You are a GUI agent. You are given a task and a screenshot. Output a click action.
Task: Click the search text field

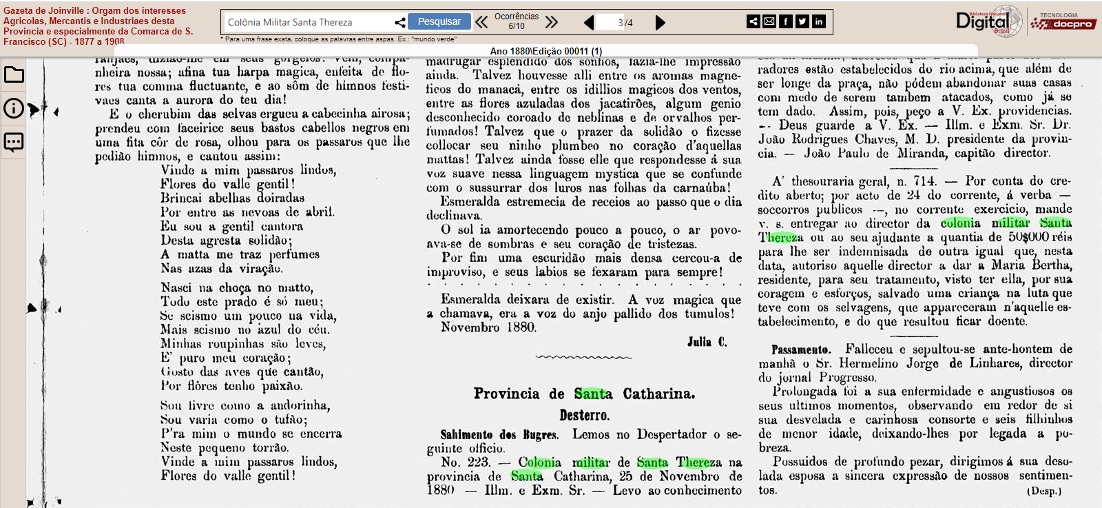click(309, 22)
